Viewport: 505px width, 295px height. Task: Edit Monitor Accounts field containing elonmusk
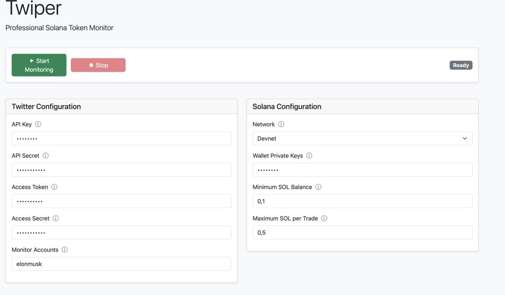point(122,264)
